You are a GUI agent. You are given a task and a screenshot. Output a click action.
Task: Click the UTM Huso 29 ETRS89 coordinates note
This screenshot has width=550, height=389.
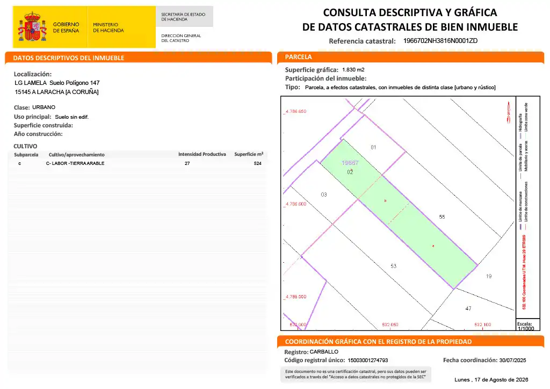tap(524, 272)
